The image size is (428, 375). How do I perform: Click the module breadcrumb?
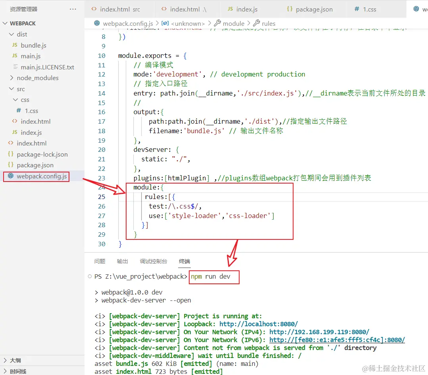(234, 24)
